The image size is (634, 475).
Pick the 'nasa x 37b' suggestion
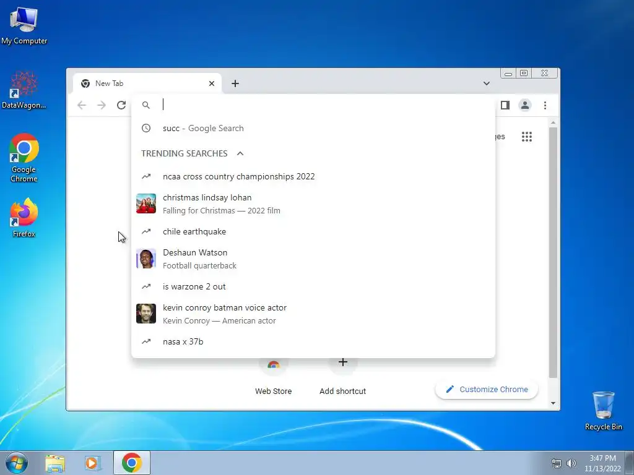coord(313,341)
